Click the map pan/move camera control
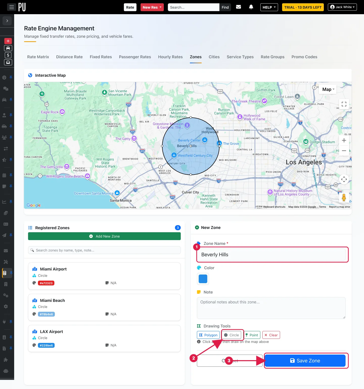 (x=344, y=179)
